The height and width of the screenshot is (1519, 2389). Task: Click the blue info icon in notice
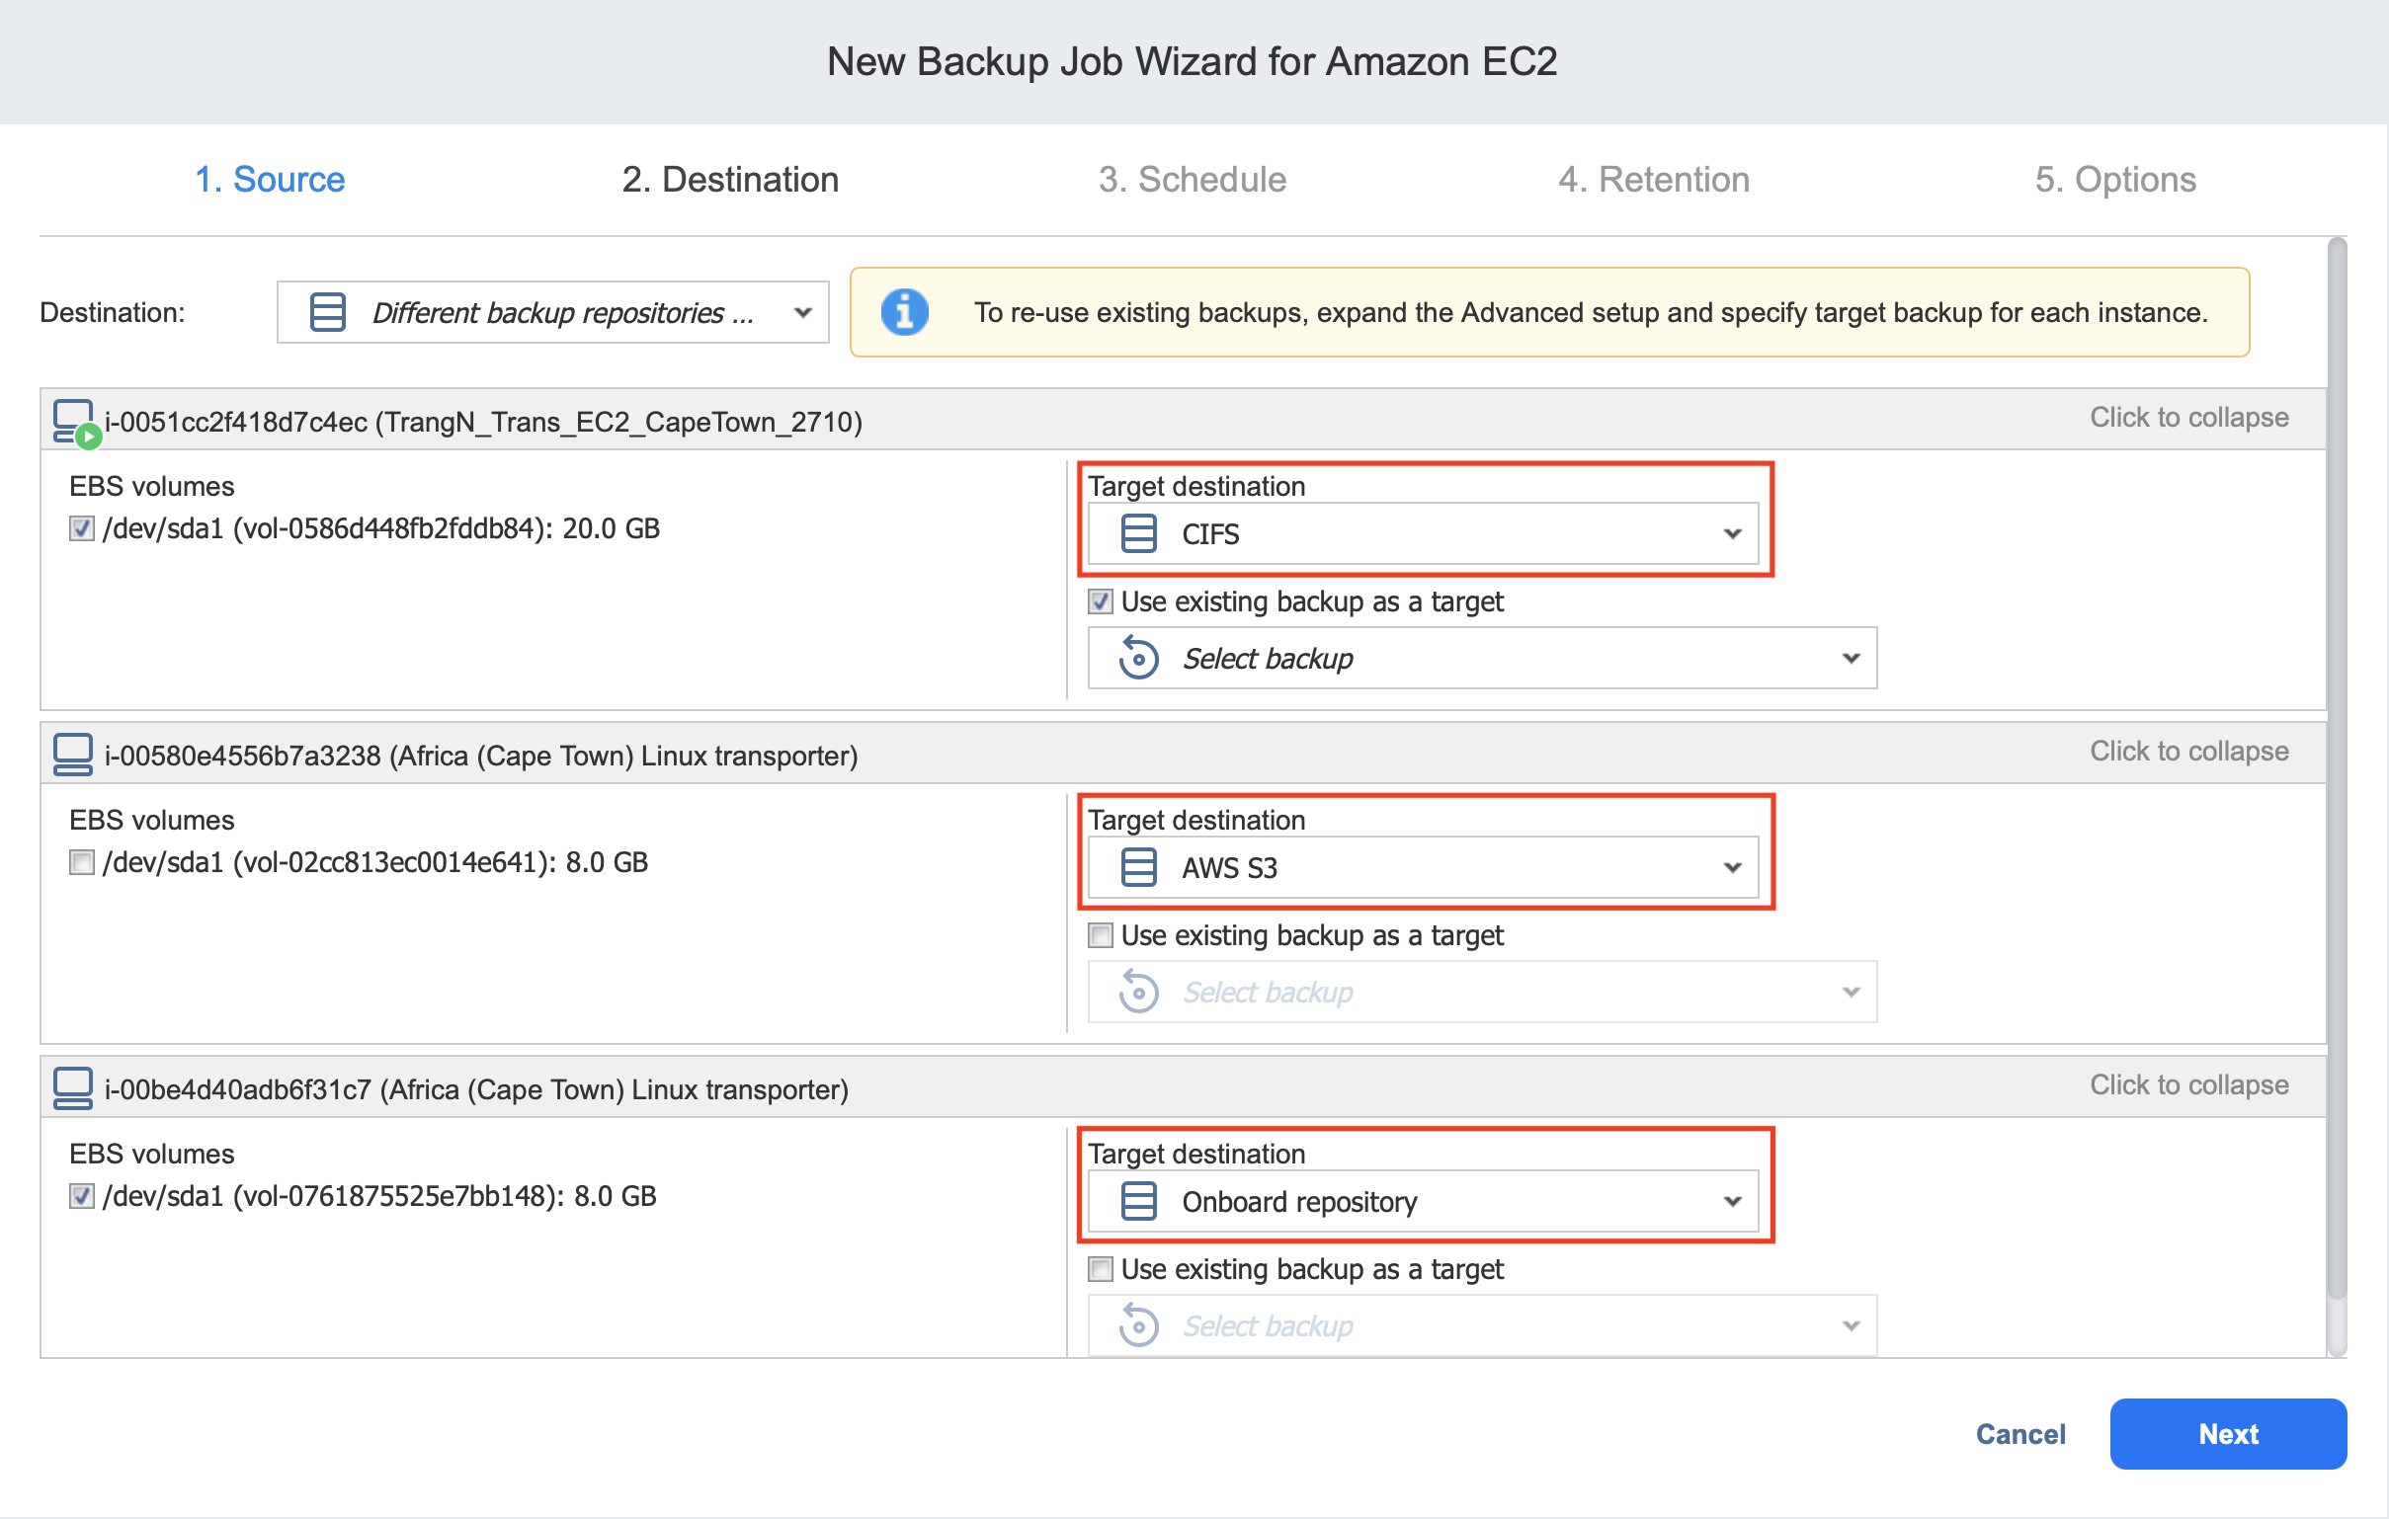click(904, 312)
